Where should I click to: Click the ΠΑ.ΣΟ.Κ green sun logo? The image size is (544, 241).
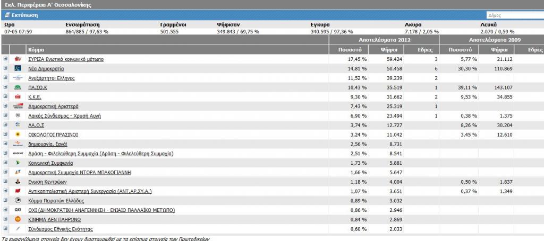point(18,87)
